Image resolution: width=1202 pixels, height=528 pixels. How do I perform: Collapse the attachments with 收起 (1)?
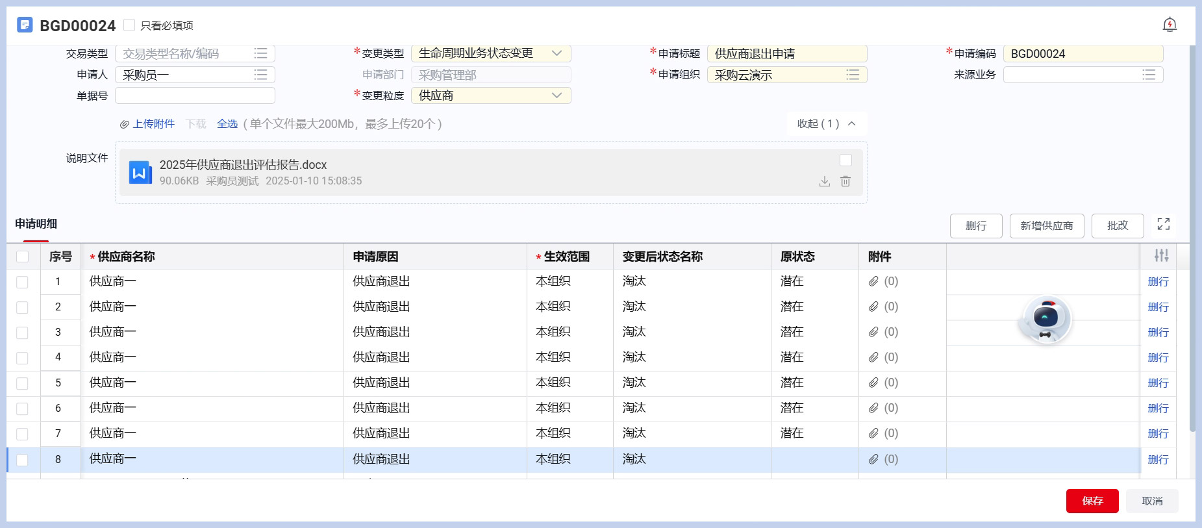826,123
